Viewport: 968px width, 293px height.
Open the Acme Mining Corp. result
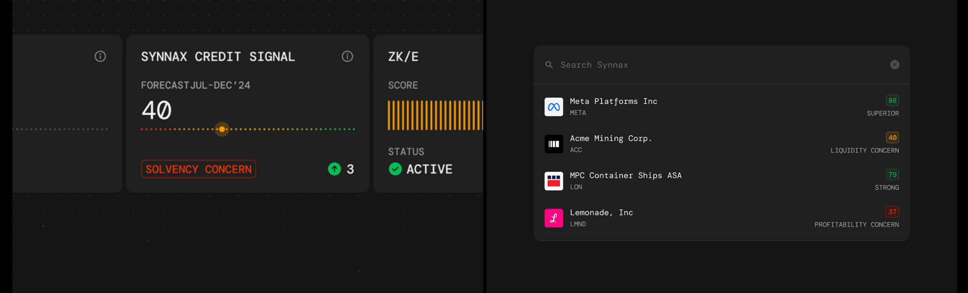pos(611,139)
